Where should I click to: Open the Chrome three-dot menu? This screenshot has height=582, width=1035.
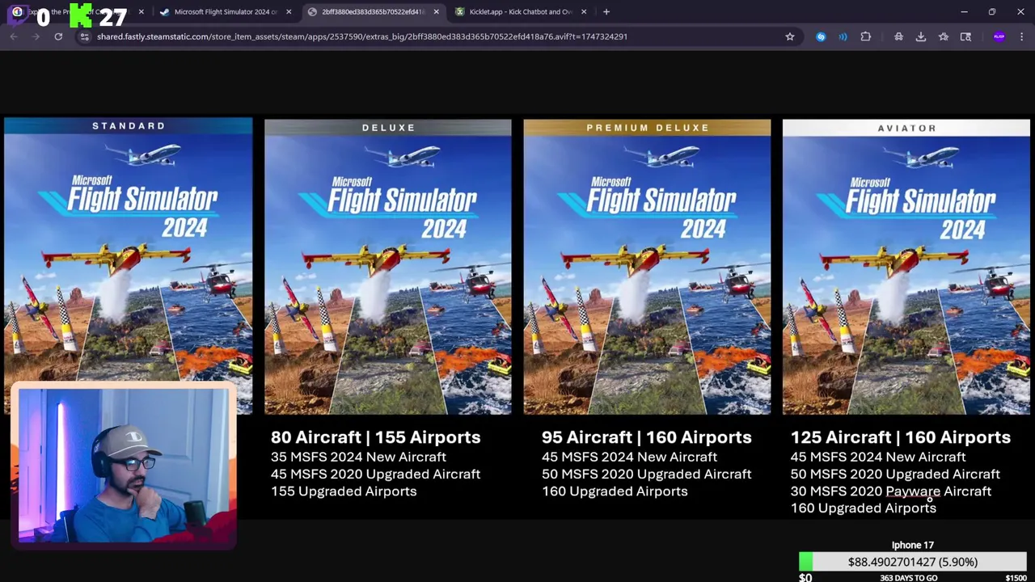(1022, 36)
